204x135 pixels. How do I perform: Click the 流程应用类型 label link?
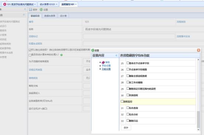(x=35, y=70)
